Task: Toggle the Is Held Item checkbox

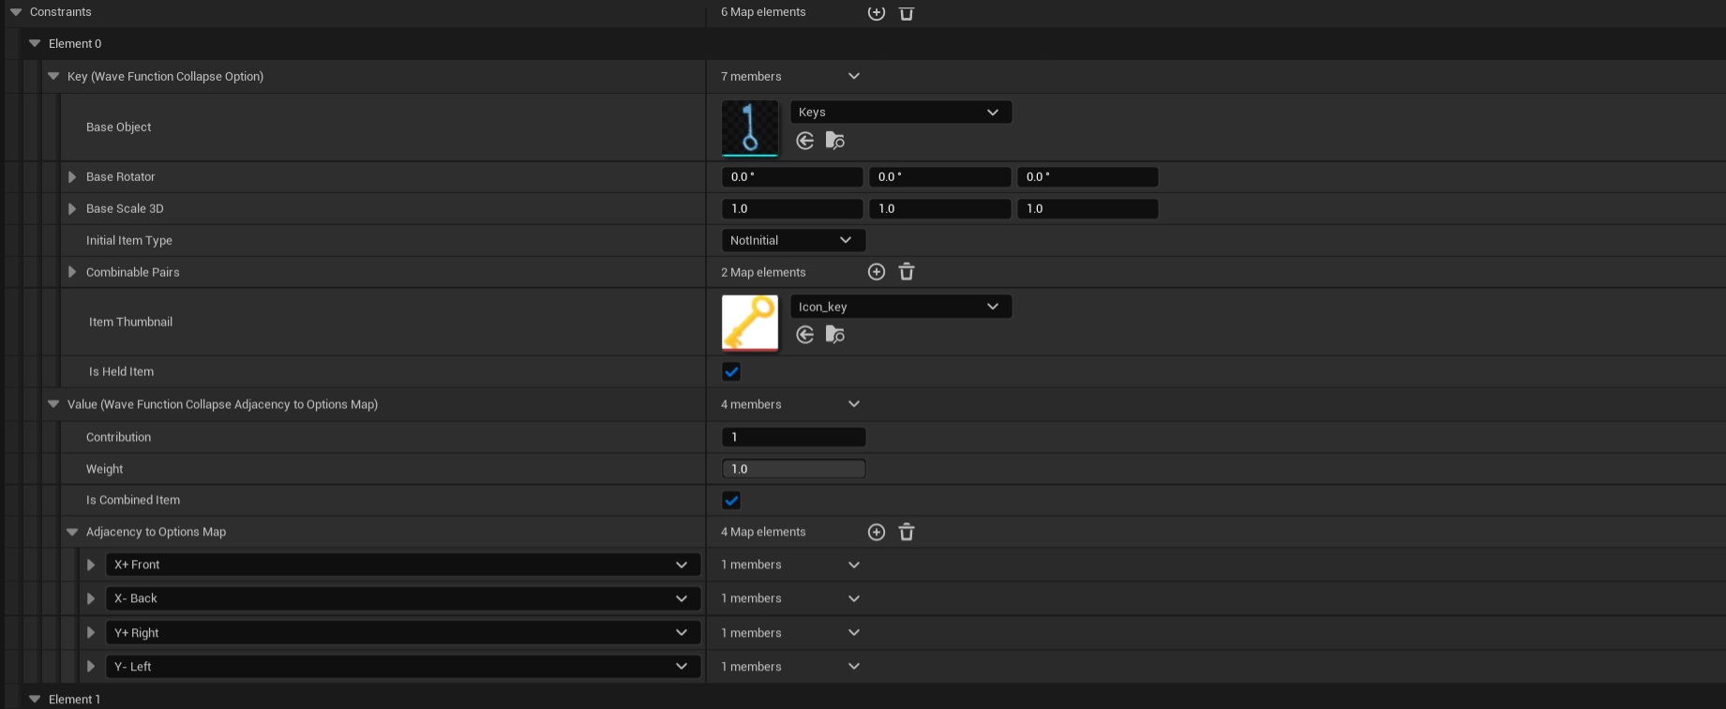Action: pyautogui.click(x=731, y=371)
